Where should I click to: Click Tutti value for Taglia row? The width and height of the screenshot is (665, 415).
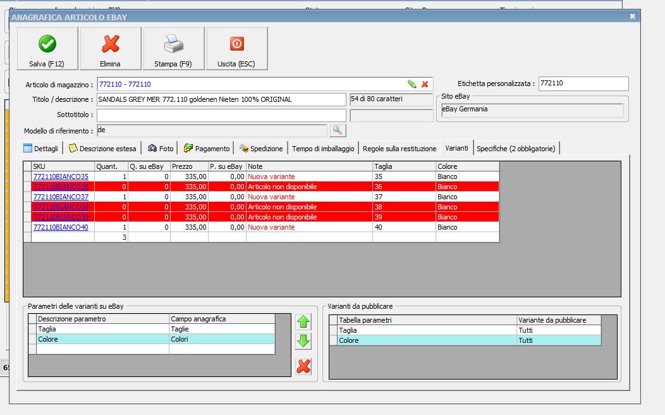(x=559, y=330)
